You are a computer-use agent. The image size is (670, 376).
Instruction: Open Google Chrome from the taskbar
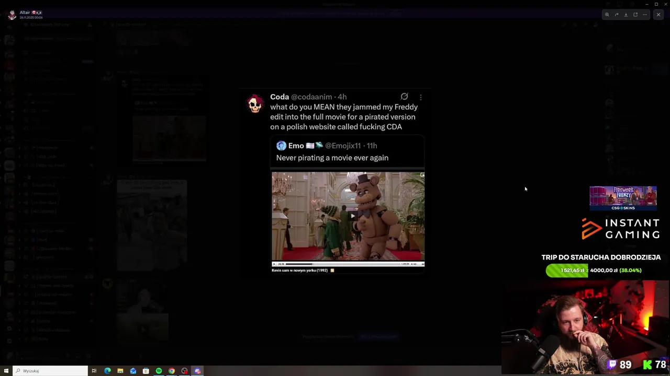(172, 371)
